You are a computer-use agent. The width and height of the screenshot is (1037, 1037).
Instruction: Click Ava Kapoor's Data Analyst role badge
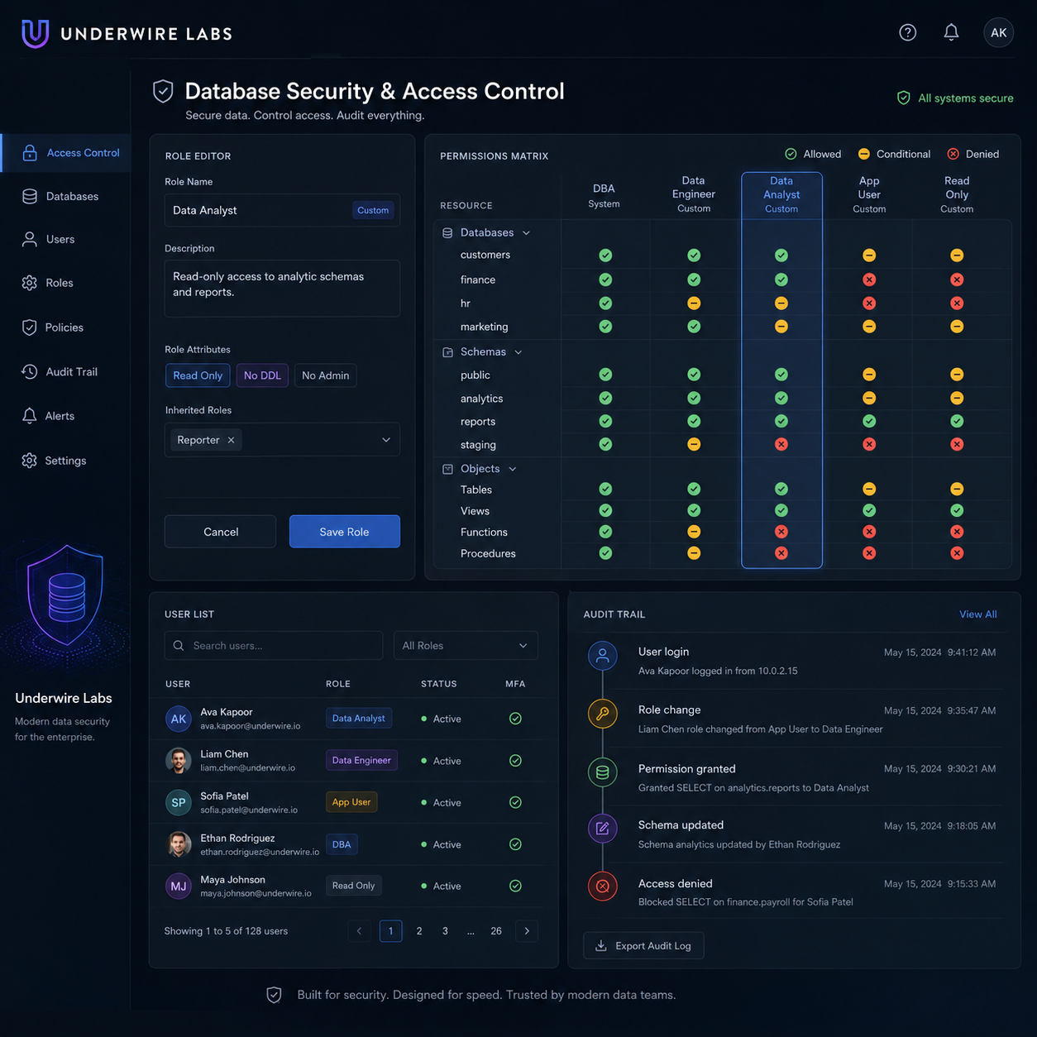coord(359,719)
